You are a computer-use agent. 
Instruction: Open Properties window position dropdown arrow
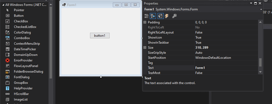251,3
